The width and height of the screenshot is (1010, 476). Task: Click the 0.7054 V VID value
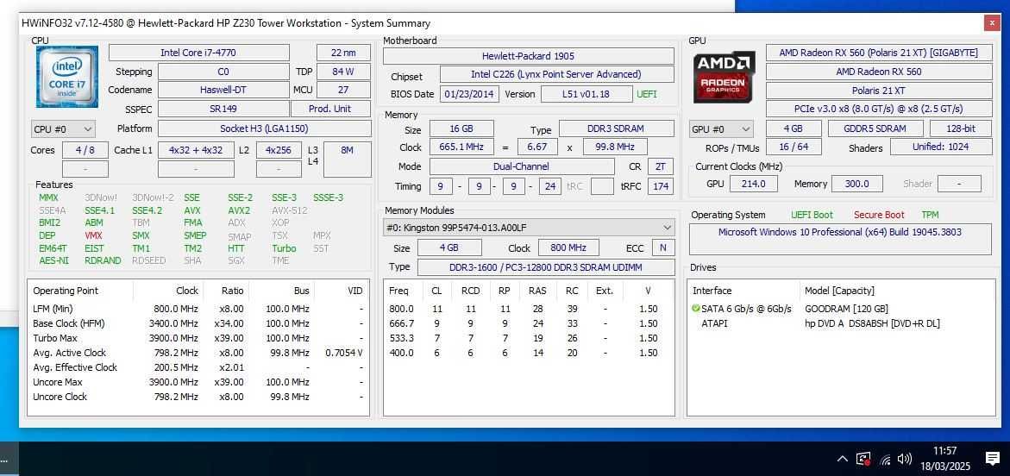344,353
